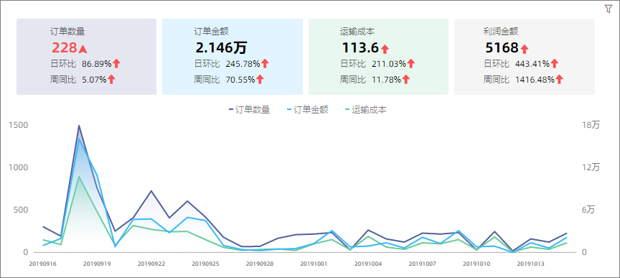This screenshot has height=278, width=620.
Task: Select the 订单金额 card title
Action: coord(211,32)
